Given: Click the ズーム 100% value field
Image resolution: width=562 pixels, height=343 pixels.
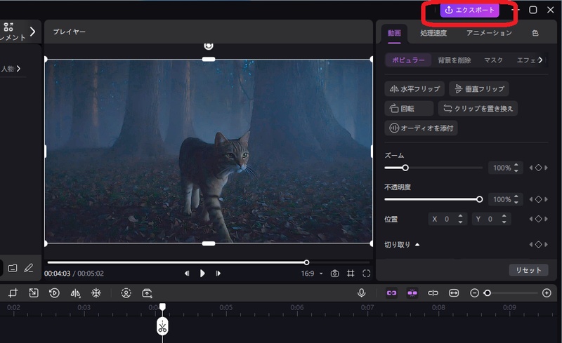Looking at the screenshot, I should pyautogui.click(x=502, y=168).
